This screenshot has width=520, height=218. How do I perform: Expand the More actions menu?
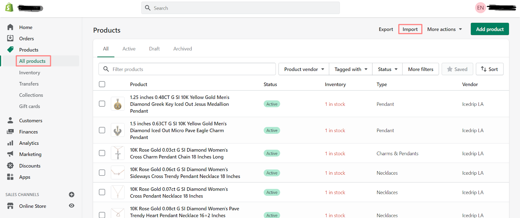444,29
